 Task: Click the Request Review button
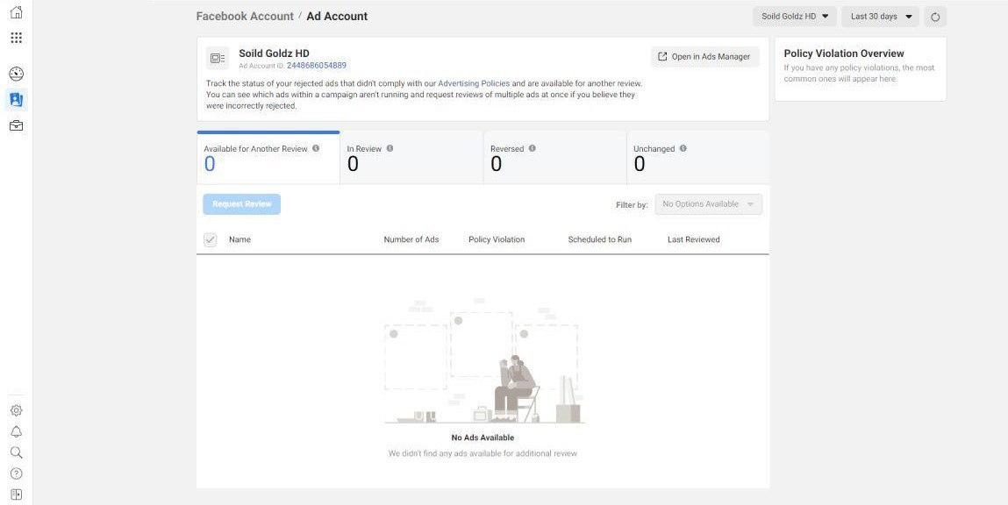click(x=242, y=204)
